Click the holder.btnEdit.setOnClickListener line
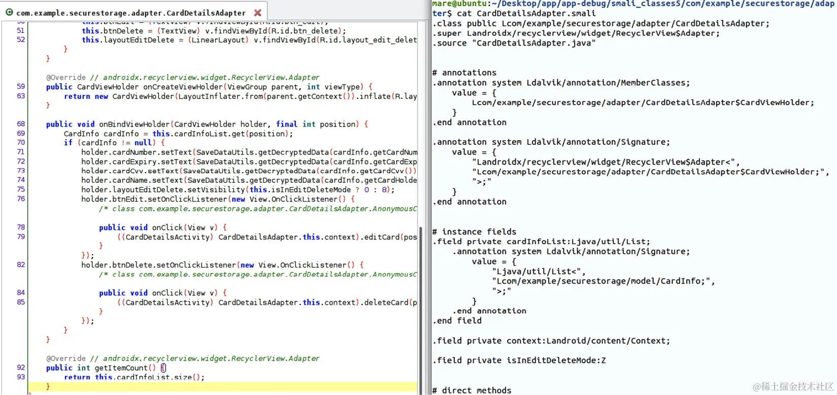The height and width of the screenshot is (395, 837). (x=218, y=199)
